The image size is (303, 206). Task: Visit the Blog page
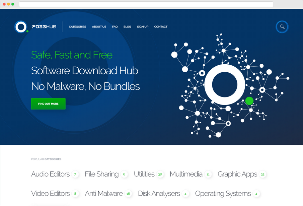[127, 27]
